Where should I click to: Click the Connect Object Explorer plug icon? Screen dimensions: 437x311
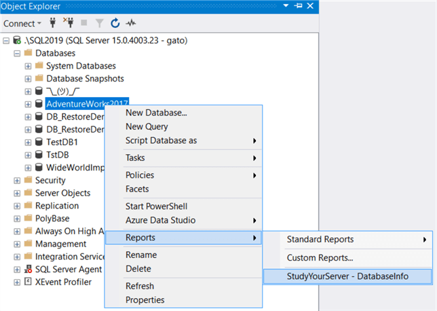click(x=53, y=23)
